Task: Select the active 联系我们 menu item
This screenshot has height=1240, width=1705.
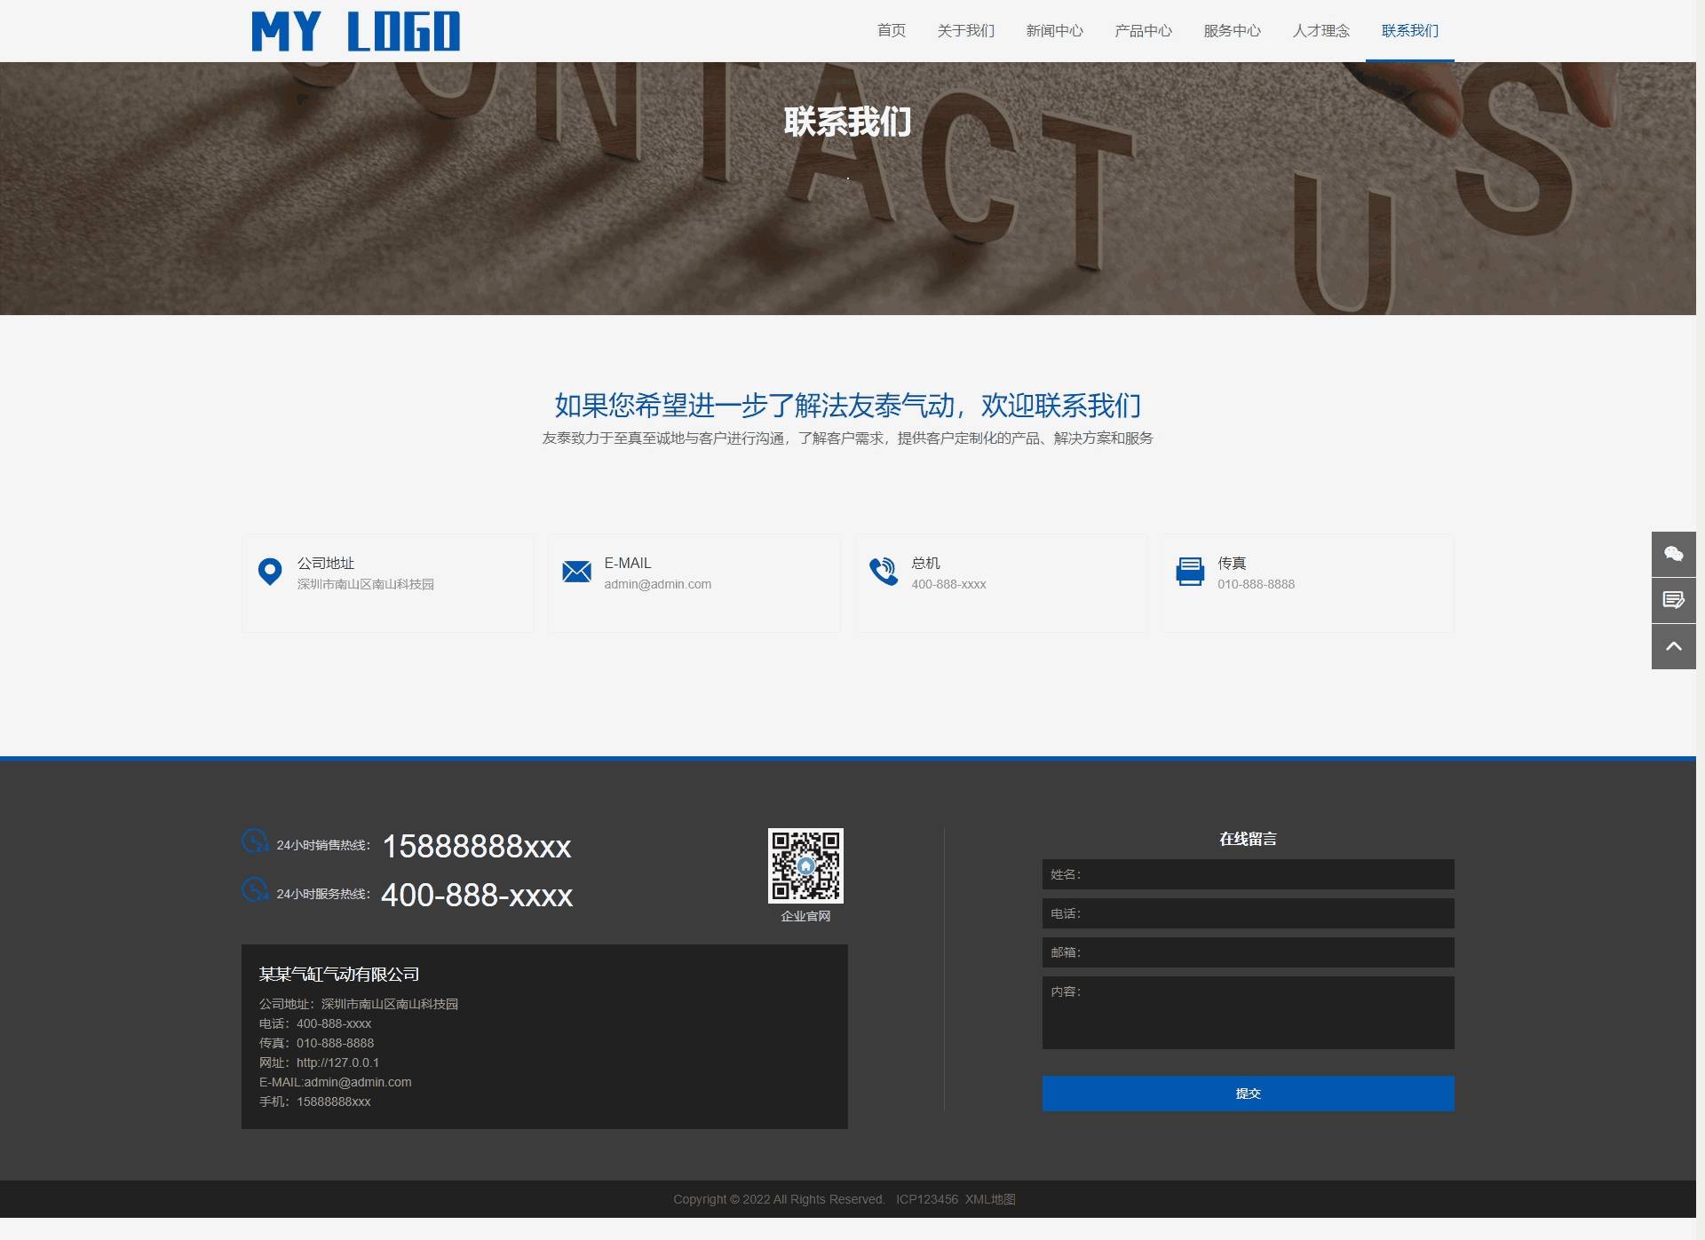Action: click(x=1410, y=31)
